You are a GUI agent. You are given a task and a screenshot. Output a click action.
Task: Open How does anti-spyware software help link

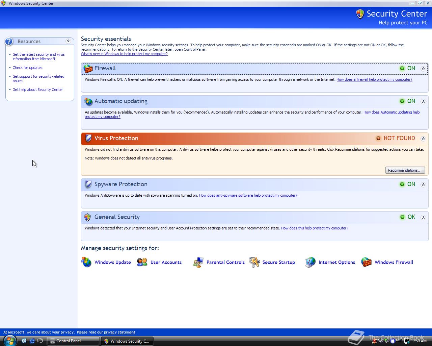pyautogui.click(x=248, y=195)
